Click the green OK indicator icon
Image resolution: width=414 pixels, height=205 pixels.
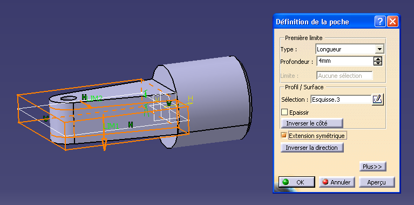[286, 182]
